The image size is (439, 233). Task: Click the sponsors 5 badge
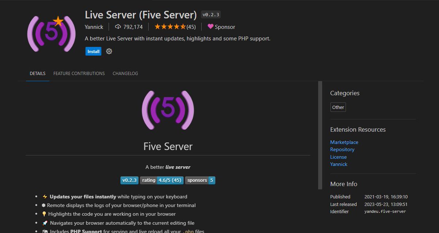pyautogui.click(x=200, y=180)
